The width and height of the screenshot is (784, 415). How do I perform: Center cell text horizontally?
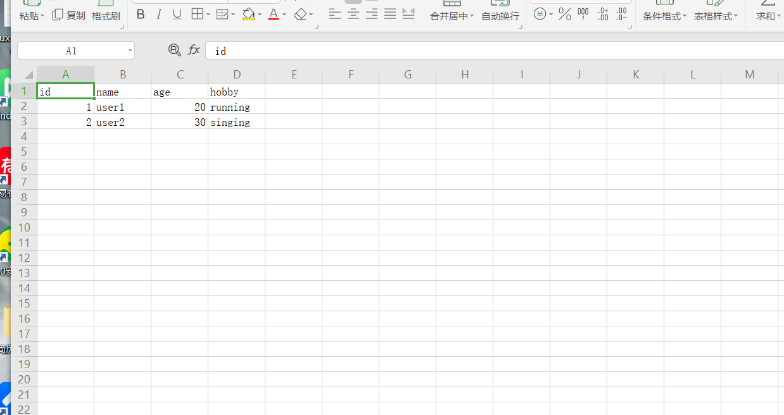(353, 14)
